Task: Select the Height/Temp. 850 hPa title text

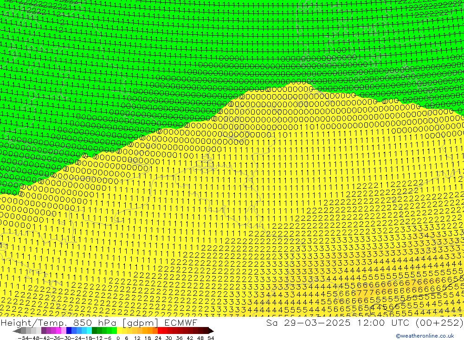Action: [58, 323]
